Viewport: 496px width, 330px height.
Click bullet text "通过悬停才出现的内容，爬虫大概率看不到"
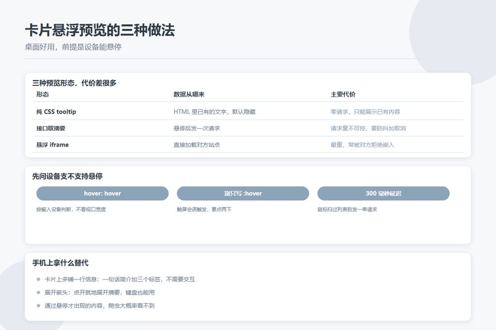tap(100, 306)
